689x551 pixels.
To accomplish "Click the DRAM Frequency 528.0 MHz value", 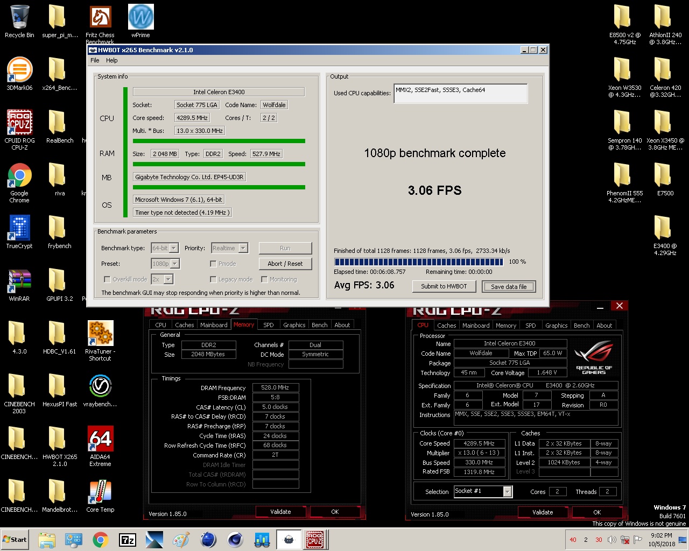I will [x=275, y=387].
